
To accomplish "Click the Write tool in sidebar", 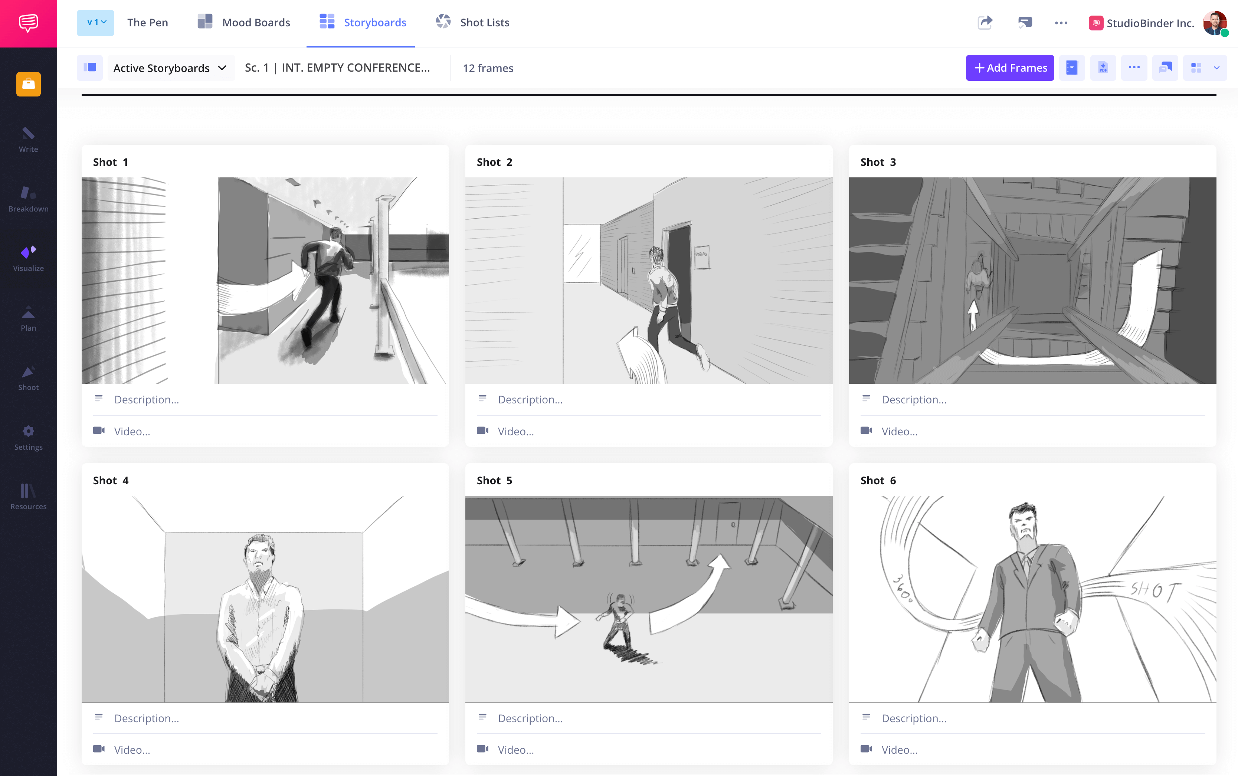I will click(x=28, y=140).
